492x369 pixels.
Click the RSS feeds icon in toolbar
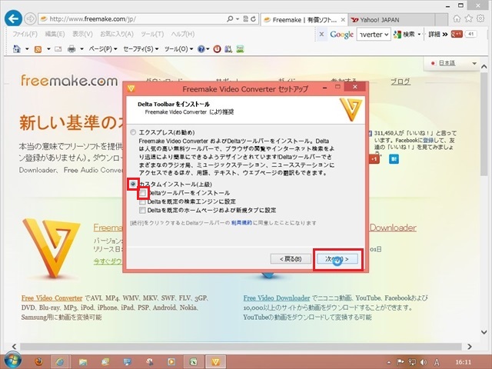[x=38, y=49]
